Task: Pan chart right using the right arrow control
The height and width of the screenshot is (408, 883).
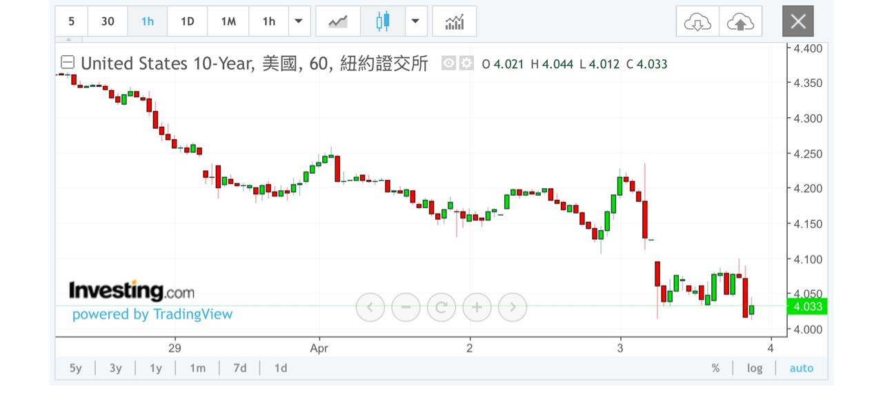Action: [513, 307]
